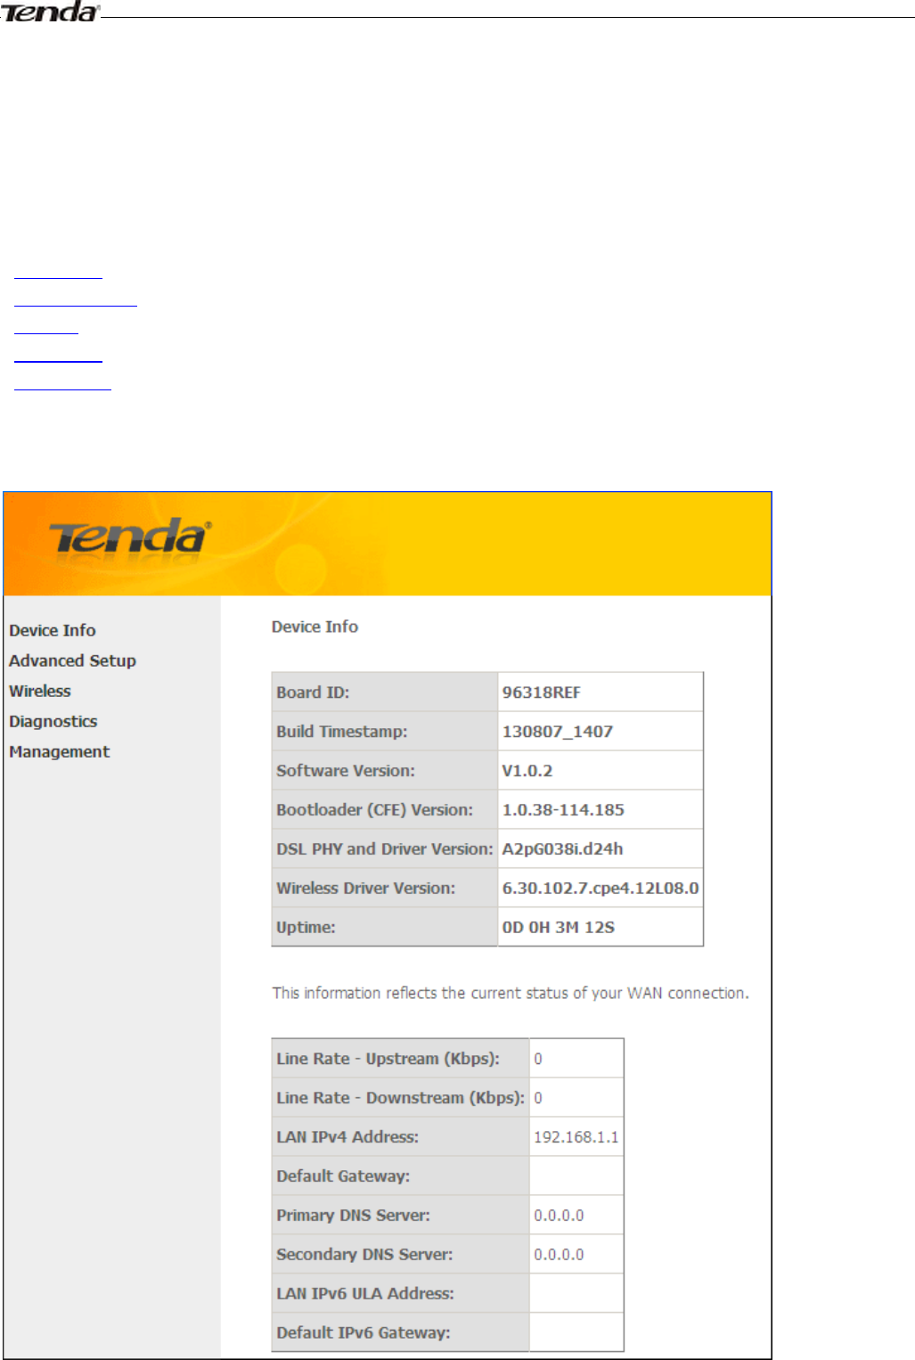The height and width of the screenshot is (1360, 915).
Task: Select Wireless in the sidebar
Action: tap(40, 691)
